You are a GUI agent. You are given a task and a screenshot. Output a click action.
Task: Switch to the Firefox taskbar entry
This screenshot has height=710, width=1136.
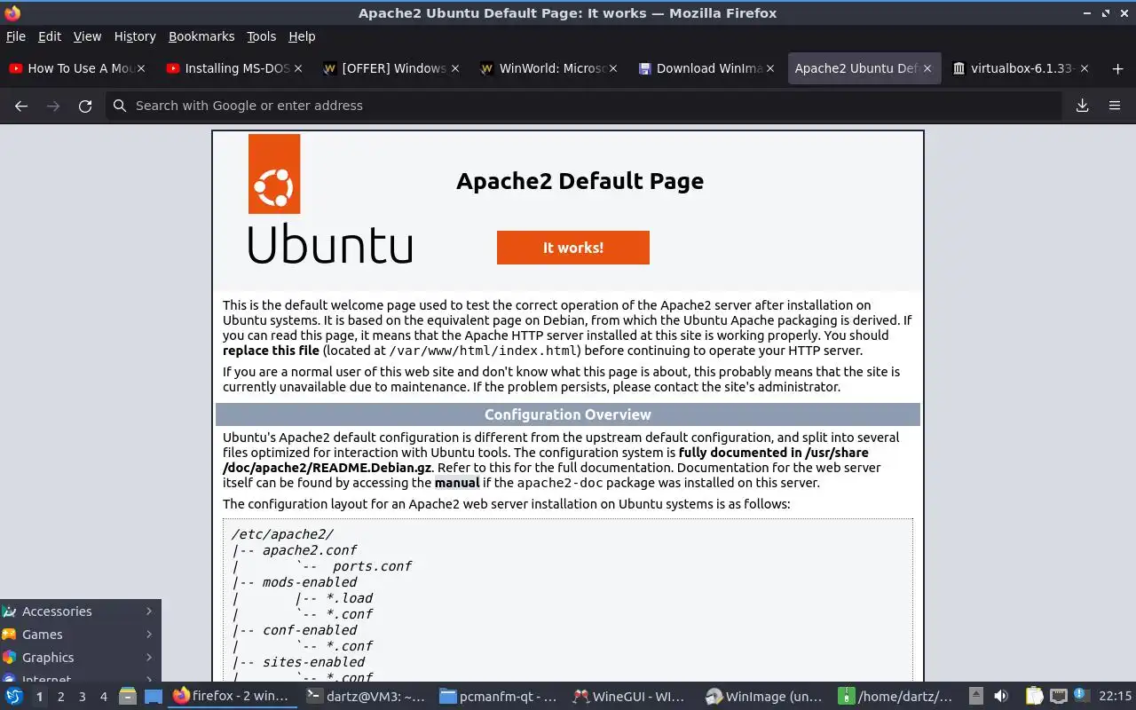pyautogui.click(x=233, y=696)
